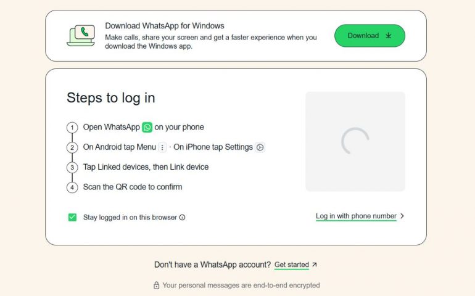Viewport: 475px width, 296px height.
Task: Click the WhatsApp desktop app icon in banner
Action: click(81, 36)
